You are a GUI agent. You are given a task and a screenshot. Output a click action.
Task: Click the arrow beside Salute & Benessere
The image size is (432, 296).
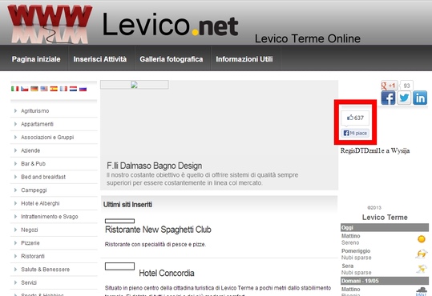tap(15, 270)
